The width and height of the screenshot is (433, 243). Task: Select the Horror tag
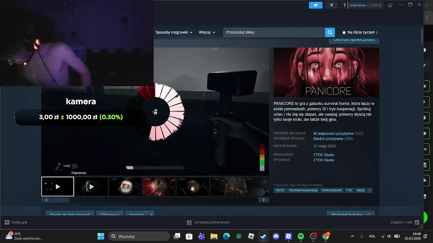(x=280, y=190)
